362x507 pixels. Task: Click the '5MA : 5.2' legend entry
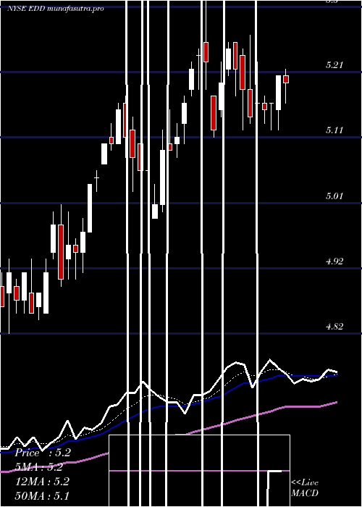click(39, 467)
